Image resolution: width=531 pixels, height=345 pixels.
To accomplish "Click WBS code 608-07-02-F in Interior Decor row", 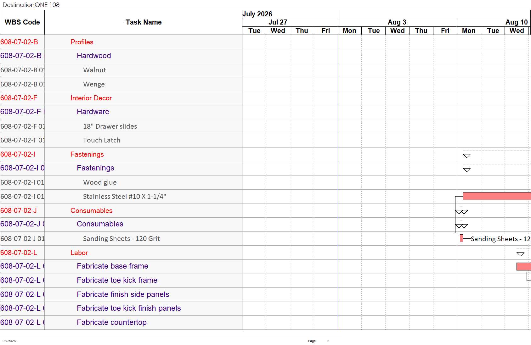I will pyautogui.click(x=19, y=98).
